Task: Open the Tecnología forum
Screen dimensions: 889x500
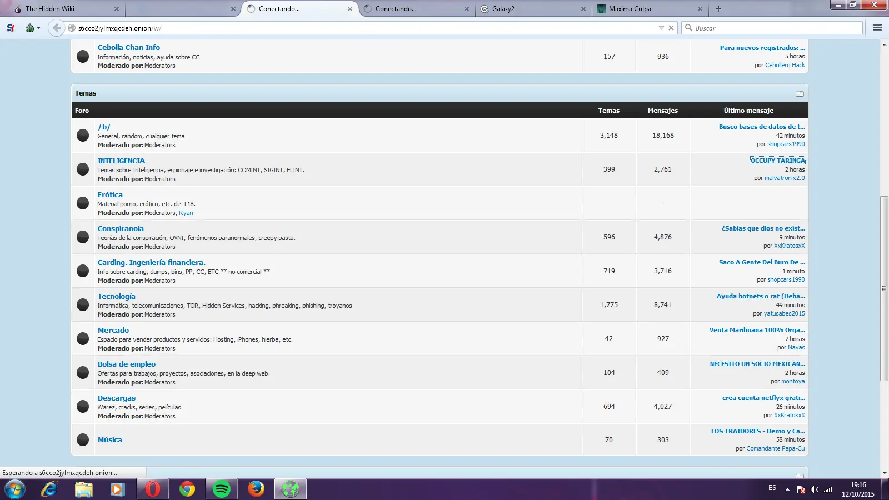Action: (x=117, y=296)
